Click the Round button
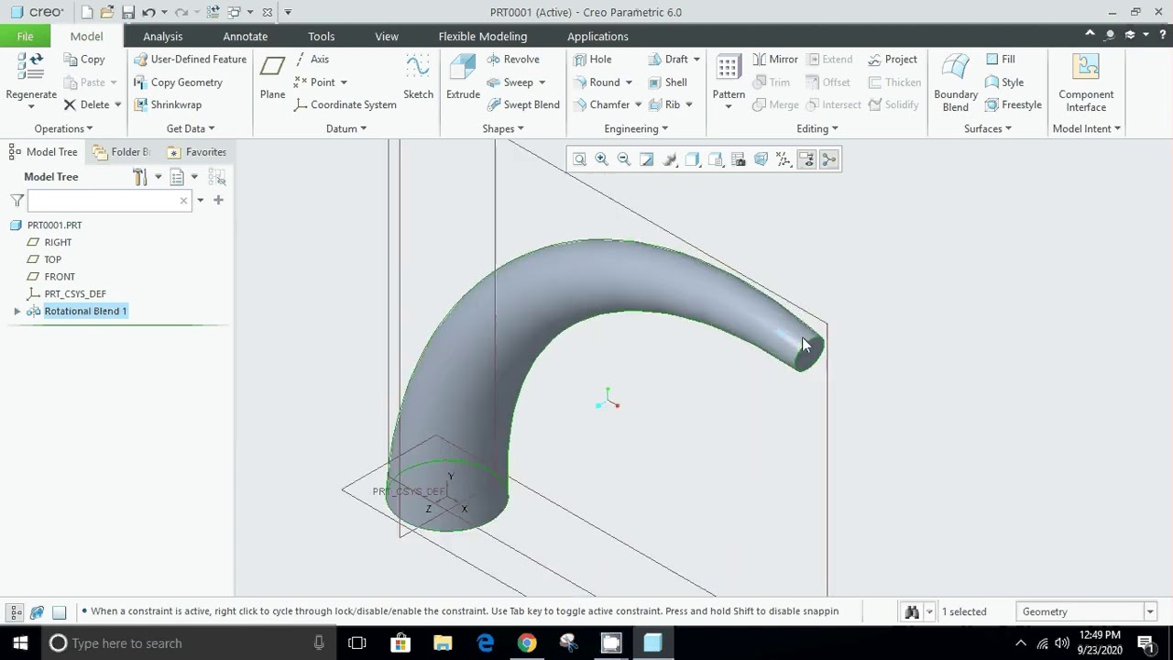Image resolution: width=1173 pixels, height=660 pixels. click(596, 82)
